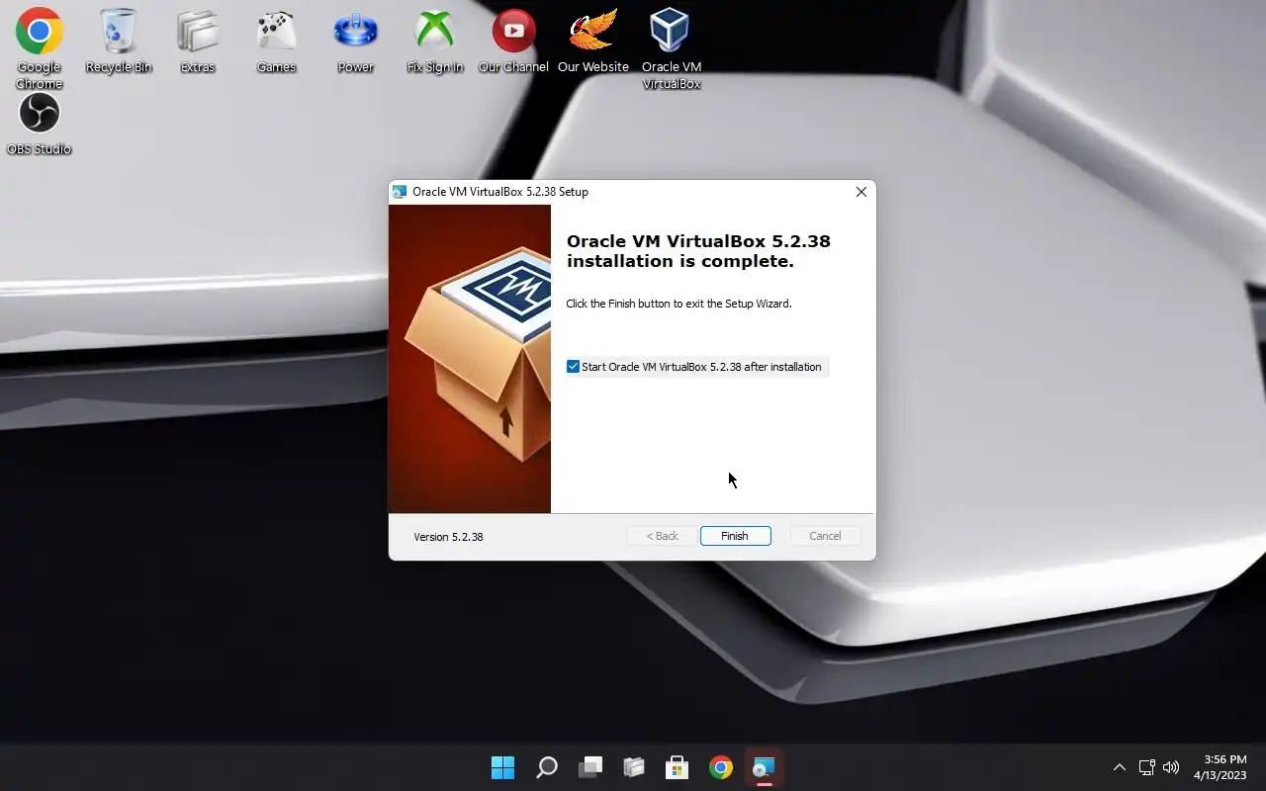1266x791 pixels.
Task: Open the Windows Start menu
Action: coord(502,767)
